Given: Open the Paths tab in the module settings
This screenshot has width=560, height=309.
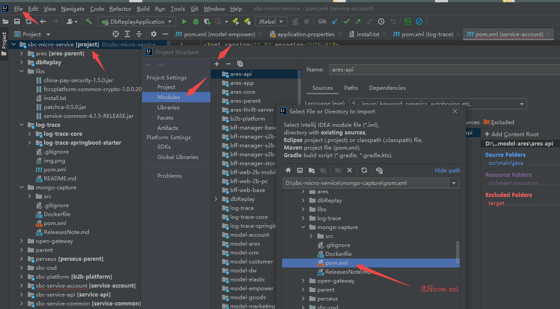Looking at the screenshot, I should click(351, 88).
